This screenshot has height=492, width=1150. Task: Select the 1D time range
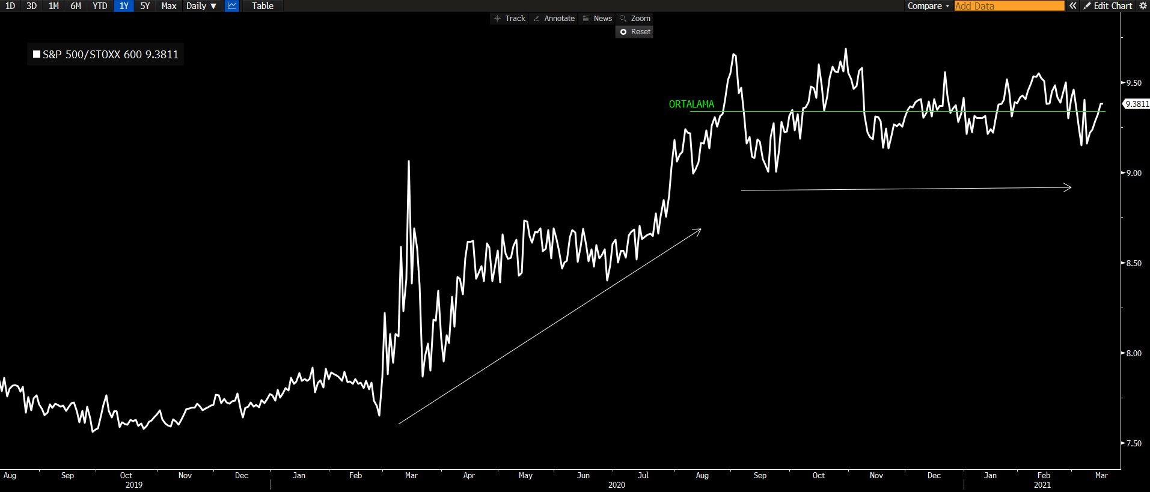click(x=10, y=6)
